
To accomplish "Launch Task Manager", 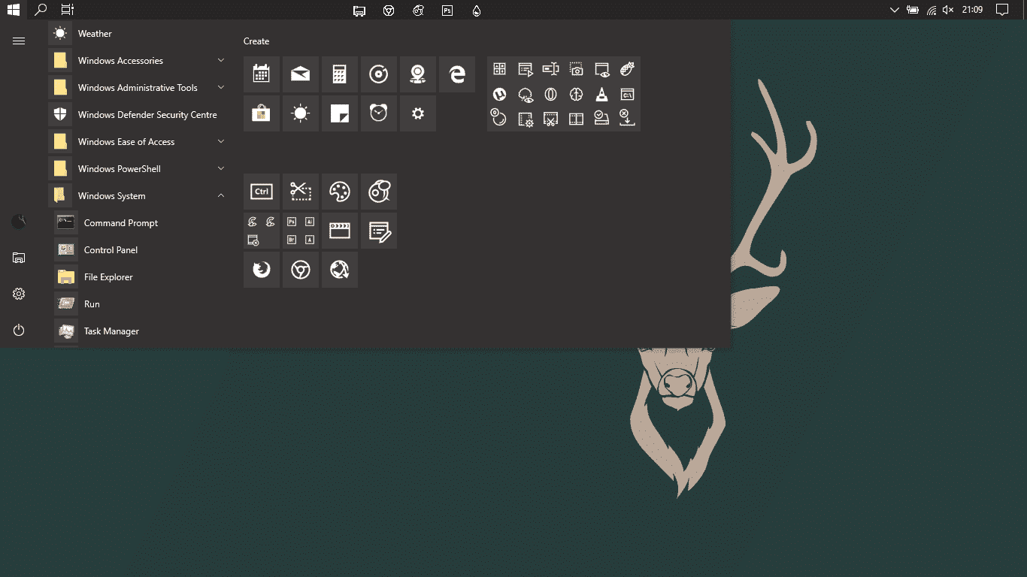I will point(140,331).
